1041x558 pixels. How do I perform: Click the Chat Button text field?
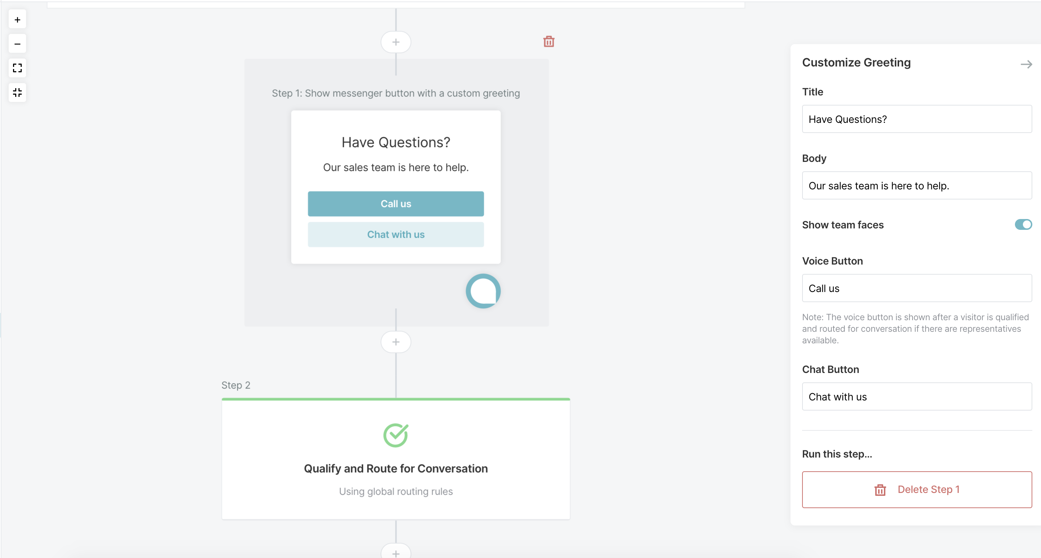(916, 396)
